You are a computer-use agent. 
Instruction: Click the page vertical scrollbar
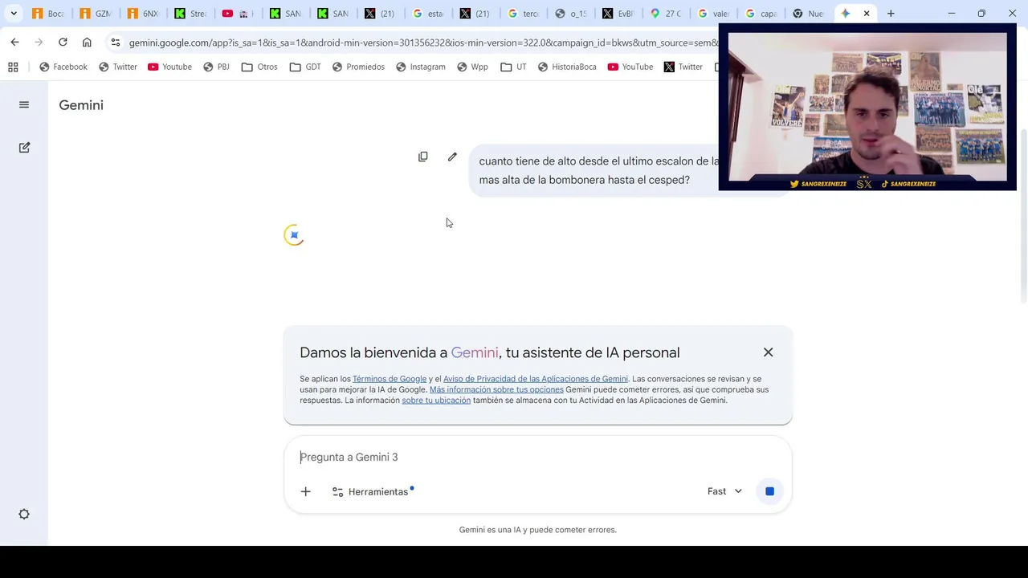(1023, 217)
